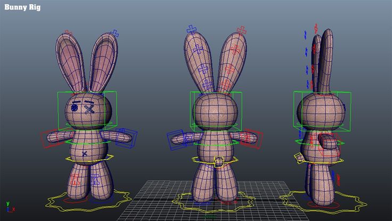The width and height of the screenshot is (392, 221).
Task: Pick the red knee control on front-view bunny
Action: pos(75,179)
